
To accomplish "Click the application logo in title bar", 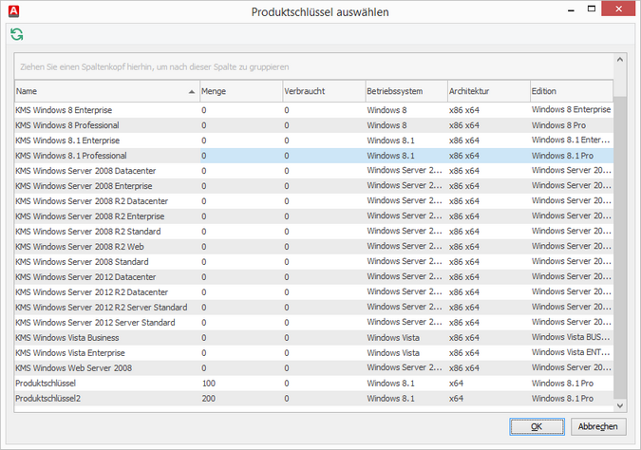I will click(x=11, y=10).
